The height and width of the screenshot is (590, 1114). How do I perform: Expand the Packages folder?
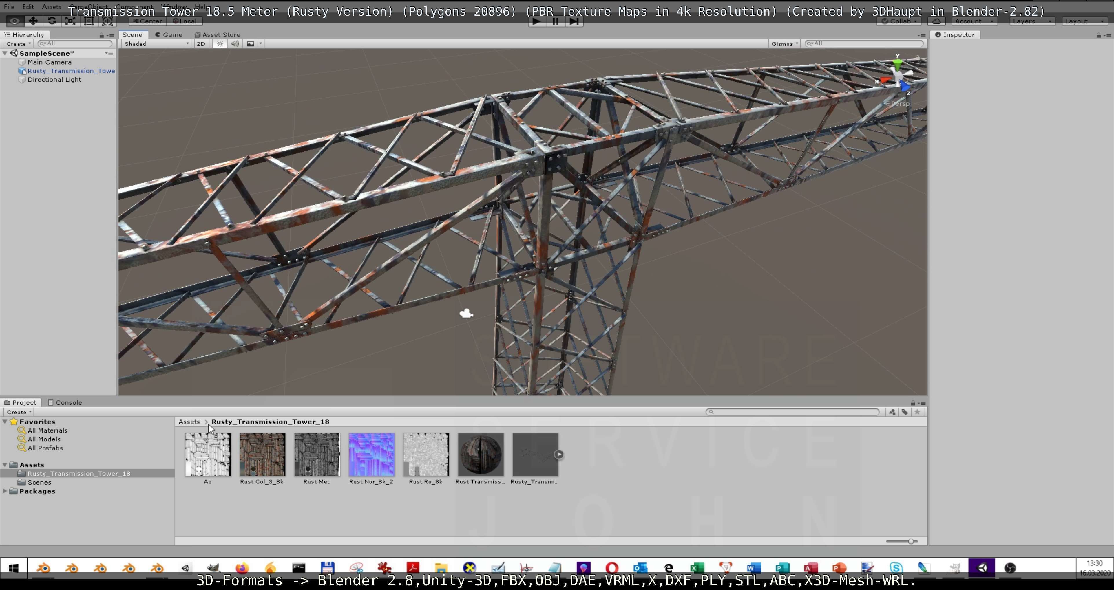click(x=5, y=491)
